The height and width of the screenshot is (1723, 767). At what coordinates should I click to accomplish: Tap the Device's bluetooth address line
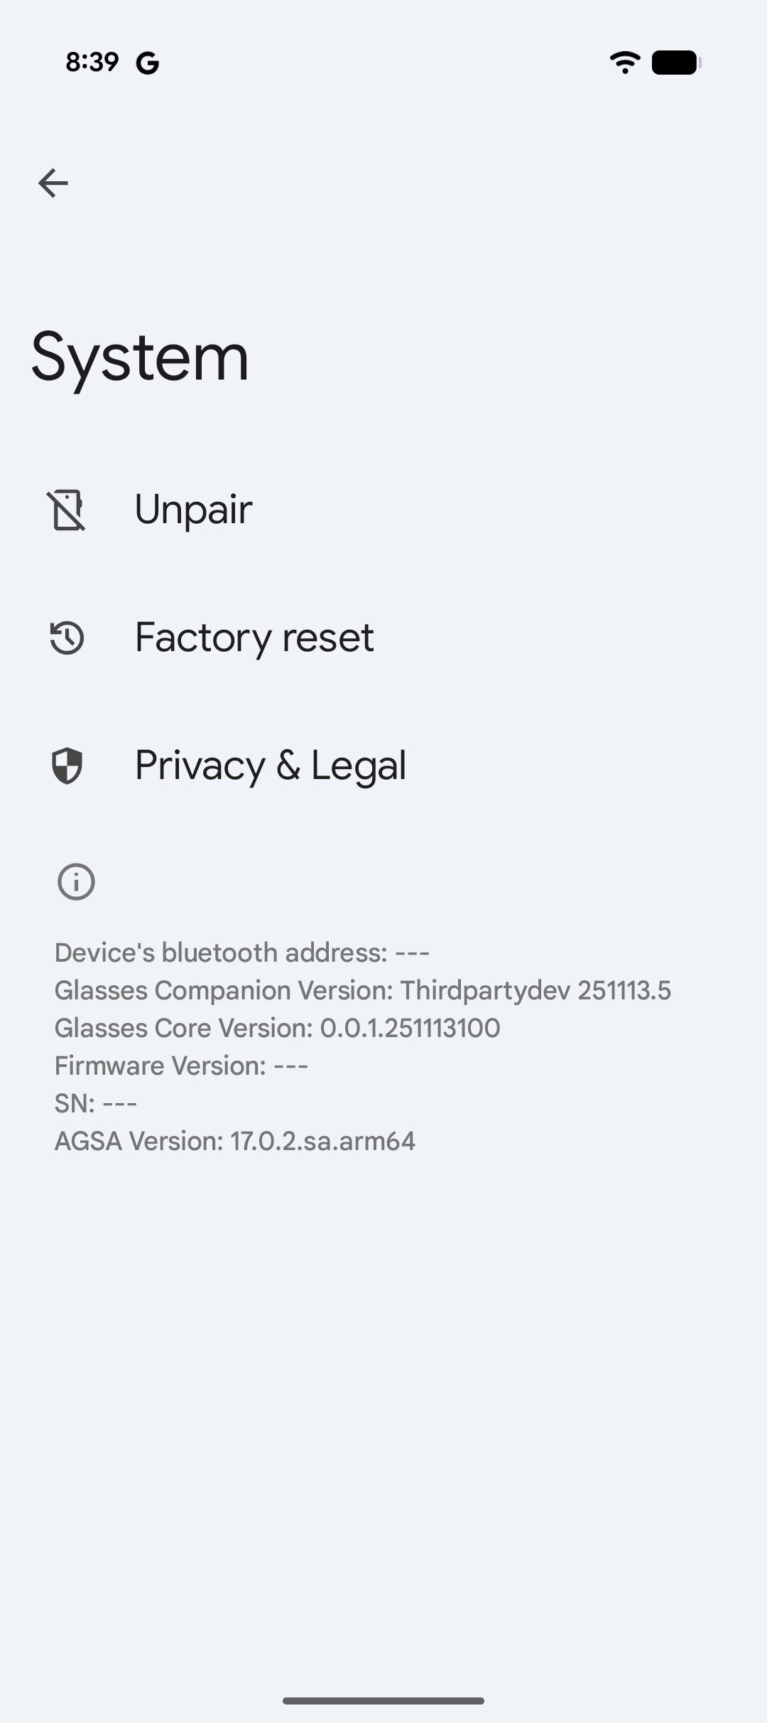tap(242, 952)
